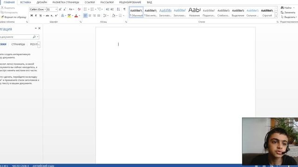Insert a numbered list
This screenshot has width=298, height=167.
[92, 9]
